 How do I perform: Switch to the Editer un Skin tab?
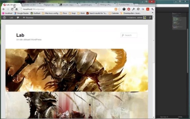coord(31,5)
